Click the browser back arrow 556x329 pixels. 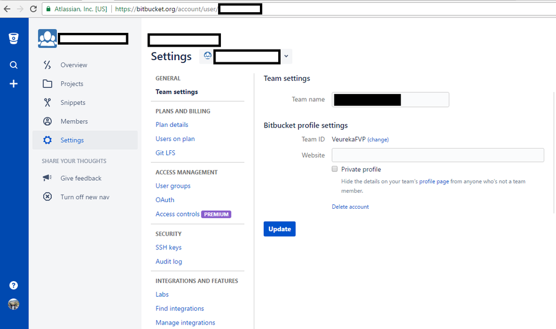point(7,9)
